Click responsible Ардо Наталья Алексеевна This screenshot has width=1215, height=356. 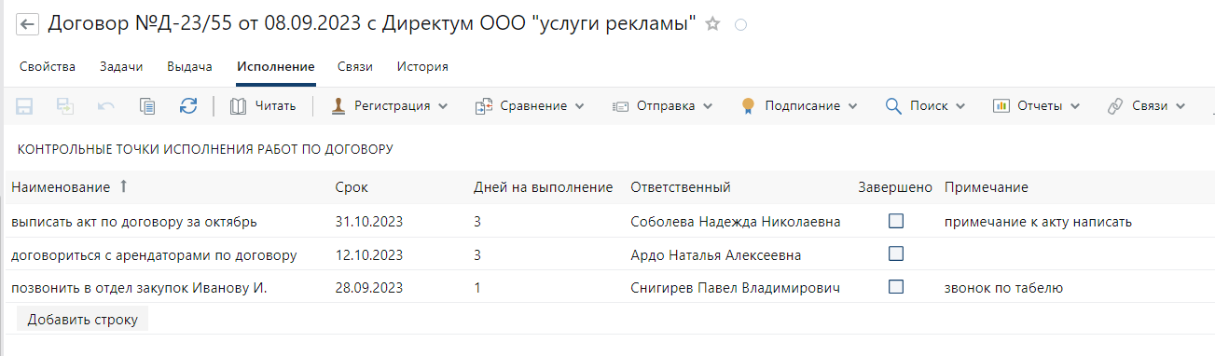click(716, 254)
